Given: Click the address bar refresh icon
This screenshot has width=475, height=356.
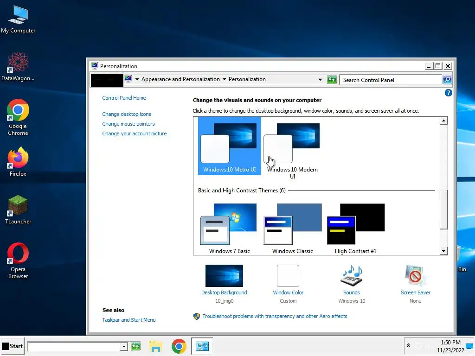Looking at the screenshot, I should pos(332,80).
